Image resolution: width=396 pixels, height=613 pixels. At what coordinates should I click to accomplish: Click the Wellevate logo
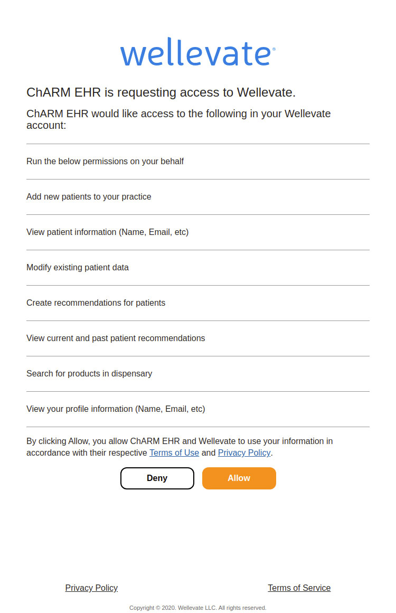(196, 52)
